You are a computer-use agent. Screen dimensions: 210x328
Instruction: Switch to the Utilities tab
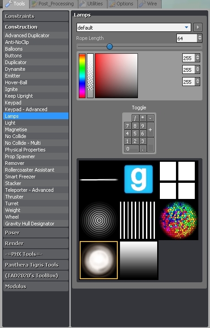92,4
